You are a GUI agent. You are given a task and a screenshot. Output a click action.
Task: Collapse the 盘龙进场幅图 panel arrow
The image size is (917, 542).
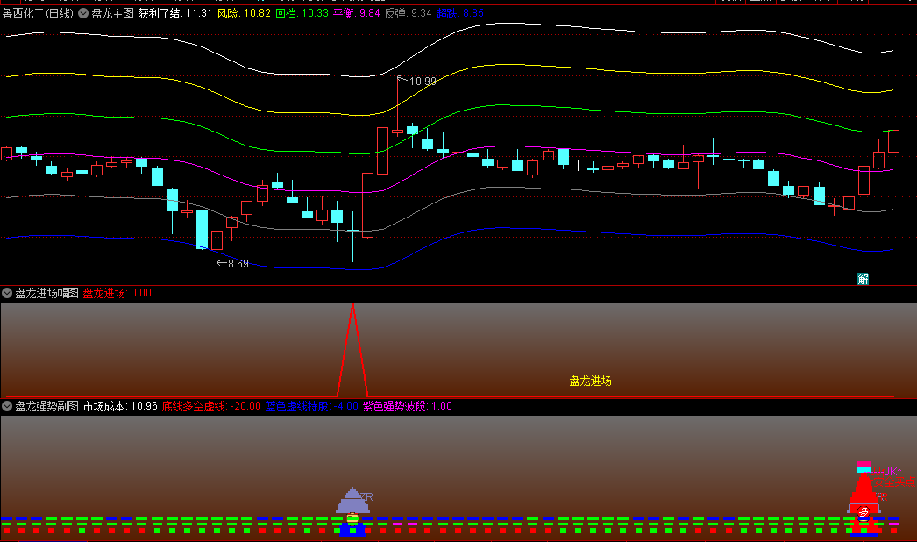point(7,293)
